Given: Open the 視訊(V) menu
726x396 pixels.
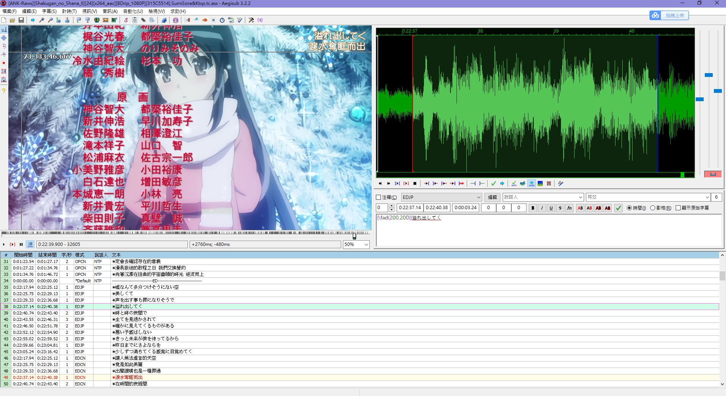Looking at the screenshot, I should point(90,11).
